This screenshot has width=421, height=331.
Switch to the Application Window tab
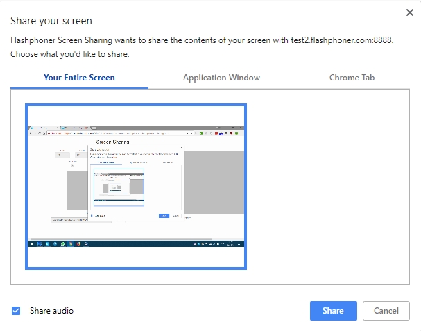click(221, 78)
